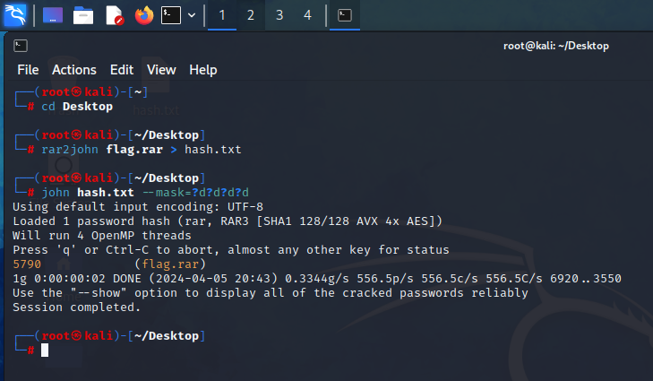653x381 pixels.
Task: Expand the terminal launcher dropdown arrow
Action: click(x=192, y=15)
